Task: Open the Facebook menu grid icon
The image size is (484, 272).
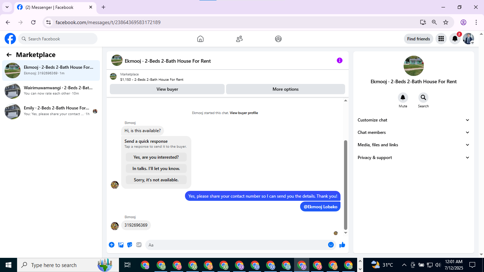Action: click(x=441, y=39)
